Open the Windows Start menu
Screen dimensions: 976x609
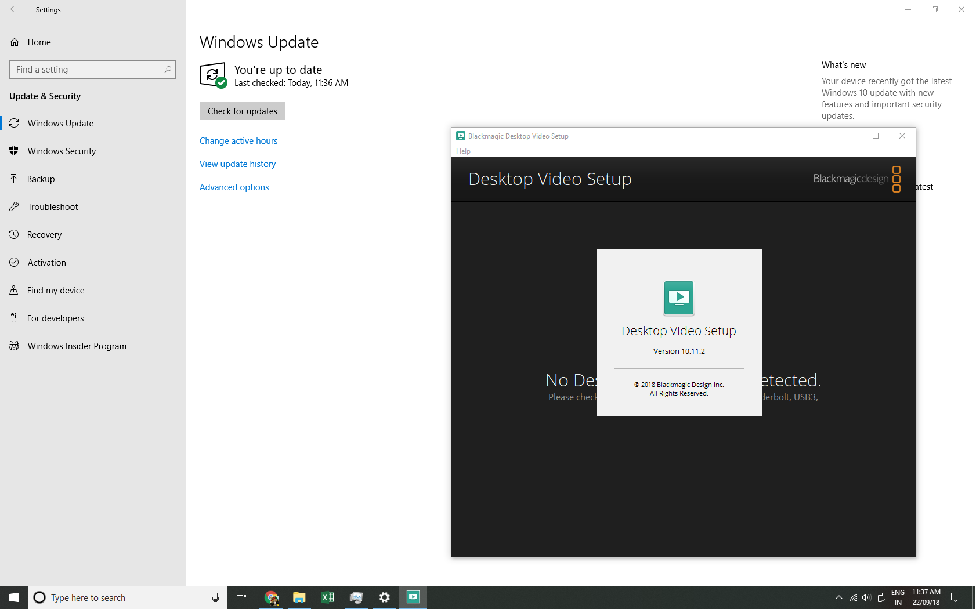click(x=14, y=597)
